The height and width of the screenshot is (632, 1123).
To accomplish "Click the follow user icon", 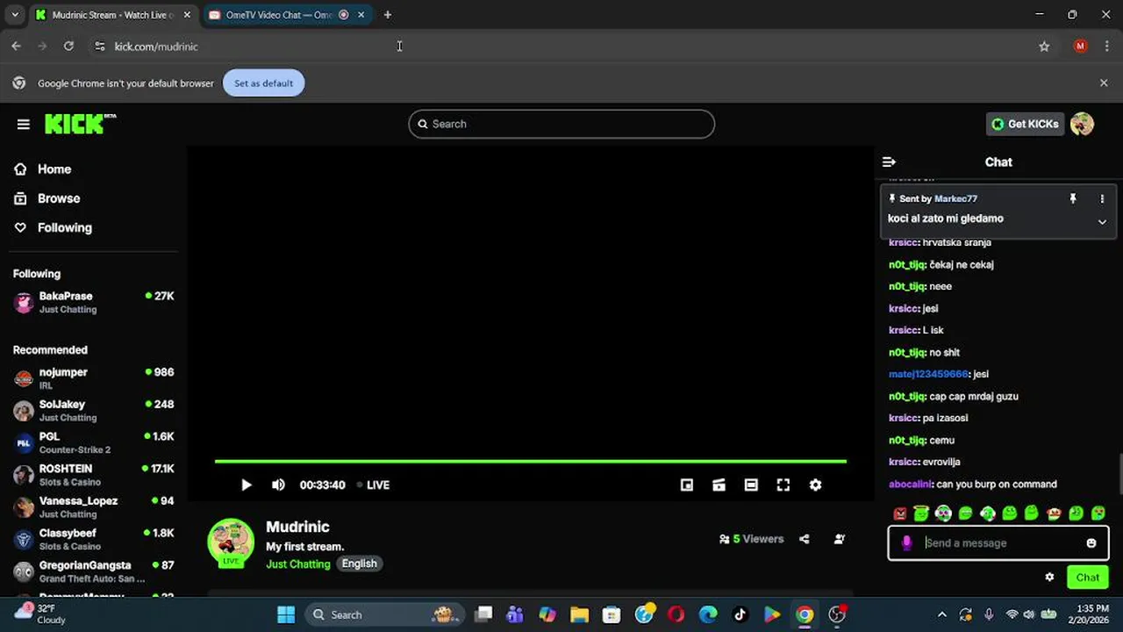I will tap(840, 539).
